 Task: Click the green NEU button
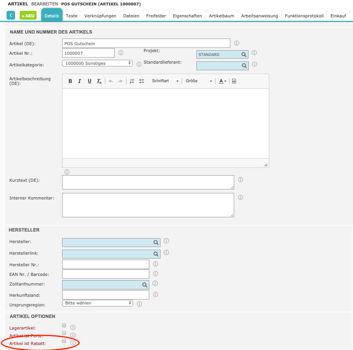click(28, 16)
